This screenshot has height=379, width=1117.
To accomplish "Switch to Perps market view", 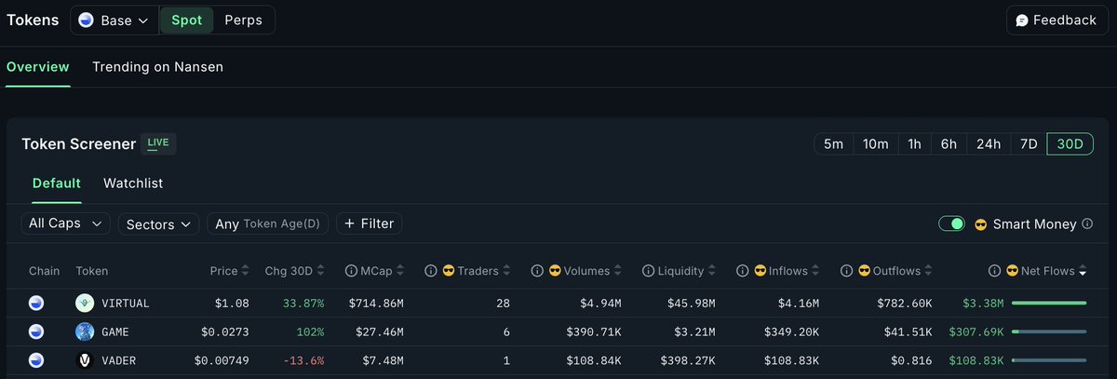I will click(x=243, y=20).
